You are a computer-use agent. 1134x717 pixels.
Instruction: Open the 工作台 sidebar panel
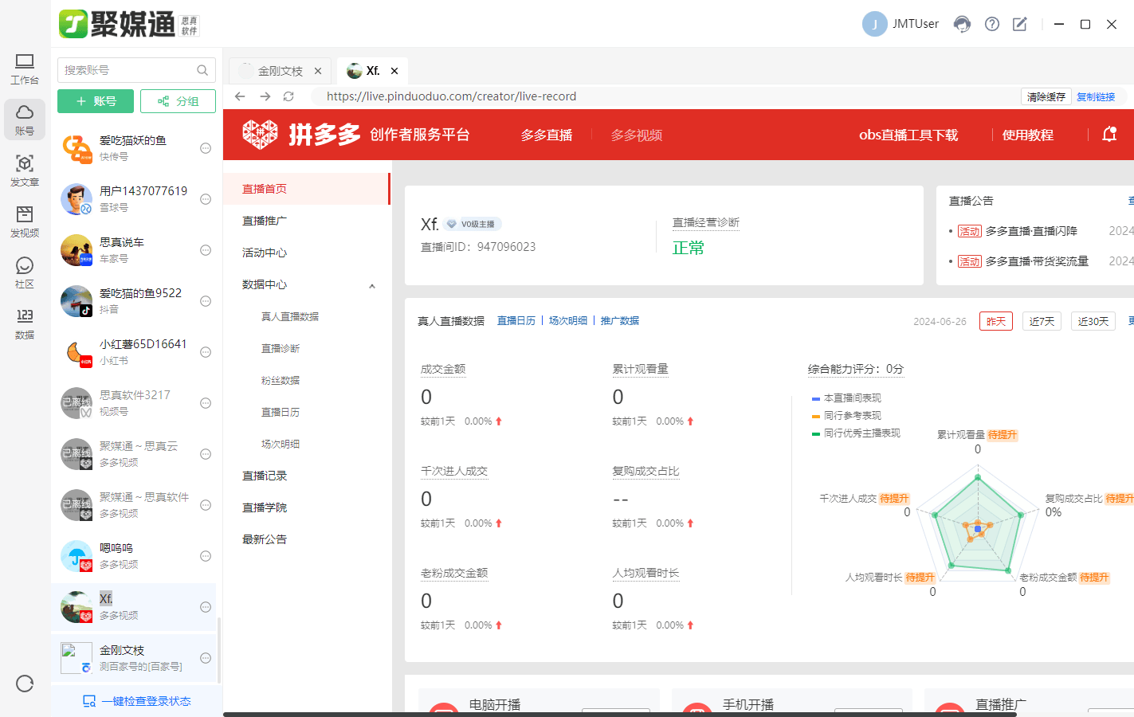tap(24, 69)
